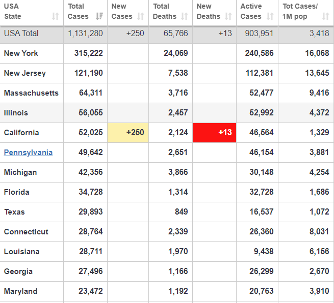Select the Illinois row name
The width and height of the screenshot is (334, 303).
point(16,113)
